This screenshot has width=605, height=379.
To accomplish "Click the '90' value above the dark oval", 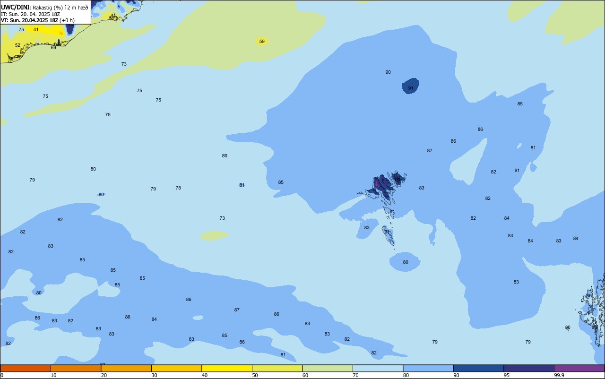I will point(388,72).
